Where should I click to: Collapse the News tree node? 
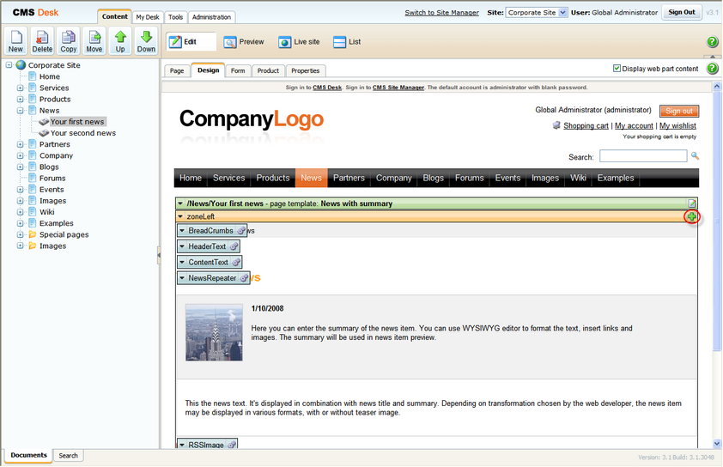[21, 111]
